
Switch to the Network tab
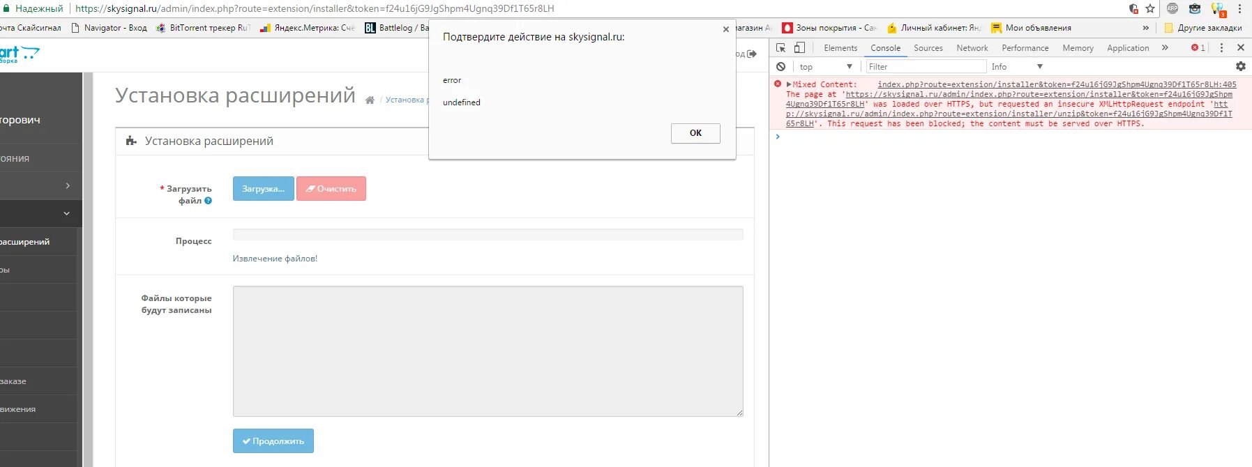972,47
